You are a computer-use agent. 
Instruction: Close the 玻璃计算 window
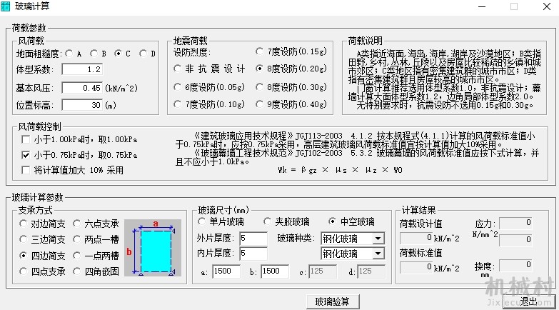click(547, 6)
